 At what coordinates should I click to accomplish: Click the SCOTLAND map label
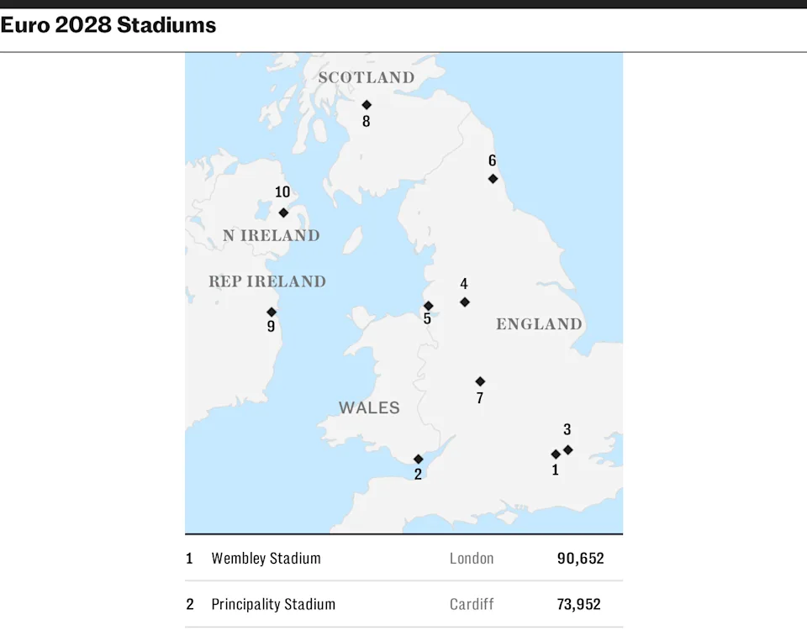367,78
